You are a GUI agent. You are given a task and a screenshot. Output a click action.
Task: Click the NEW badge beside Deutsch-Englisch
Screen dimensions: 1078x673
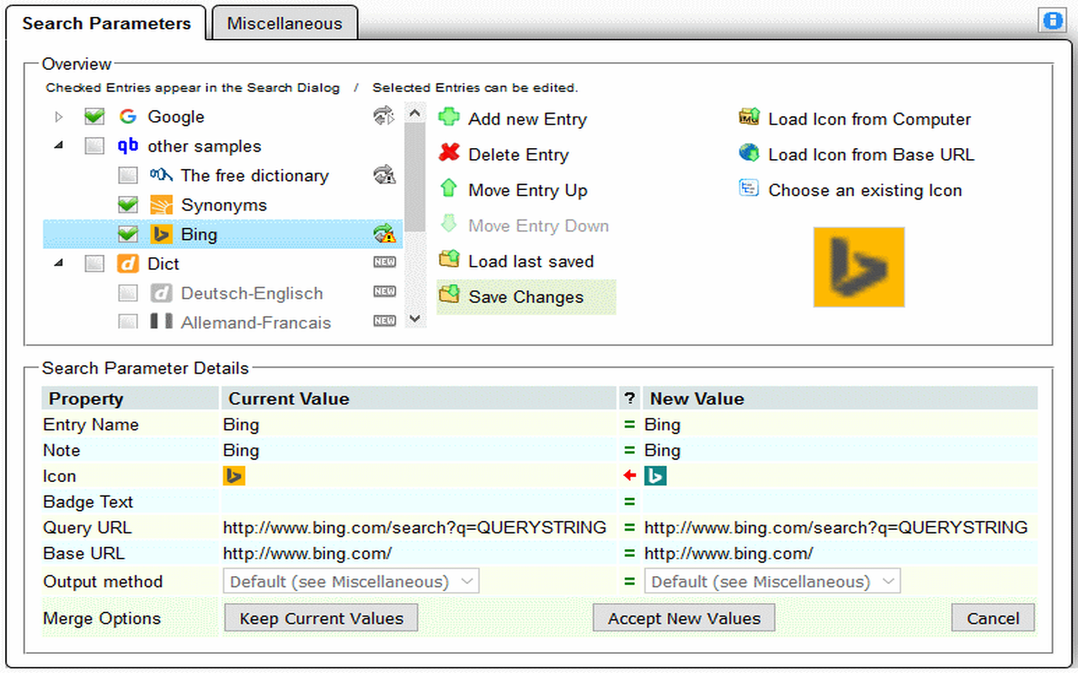pyautogui.click(x=384, y=291)
